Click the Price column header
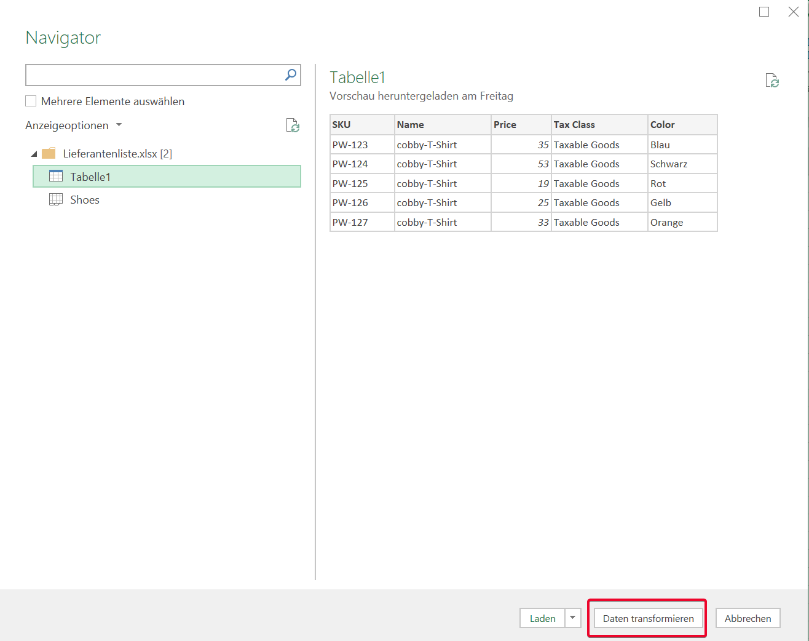Viewport: 809px width, 641px height. (x=521, y=124)
